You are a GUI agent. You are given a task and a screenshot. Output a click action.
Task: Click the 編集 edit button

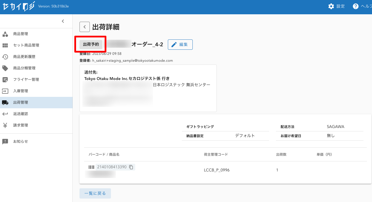[180, 45]
